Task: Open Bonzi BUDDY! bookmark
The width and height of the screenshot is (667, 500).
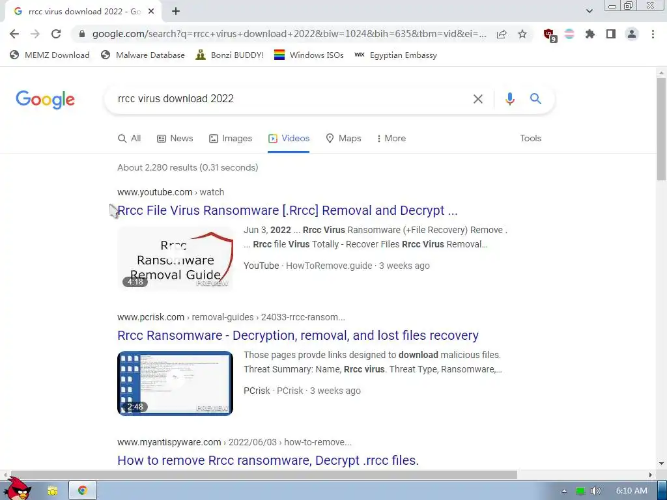Action: [230, 55]
